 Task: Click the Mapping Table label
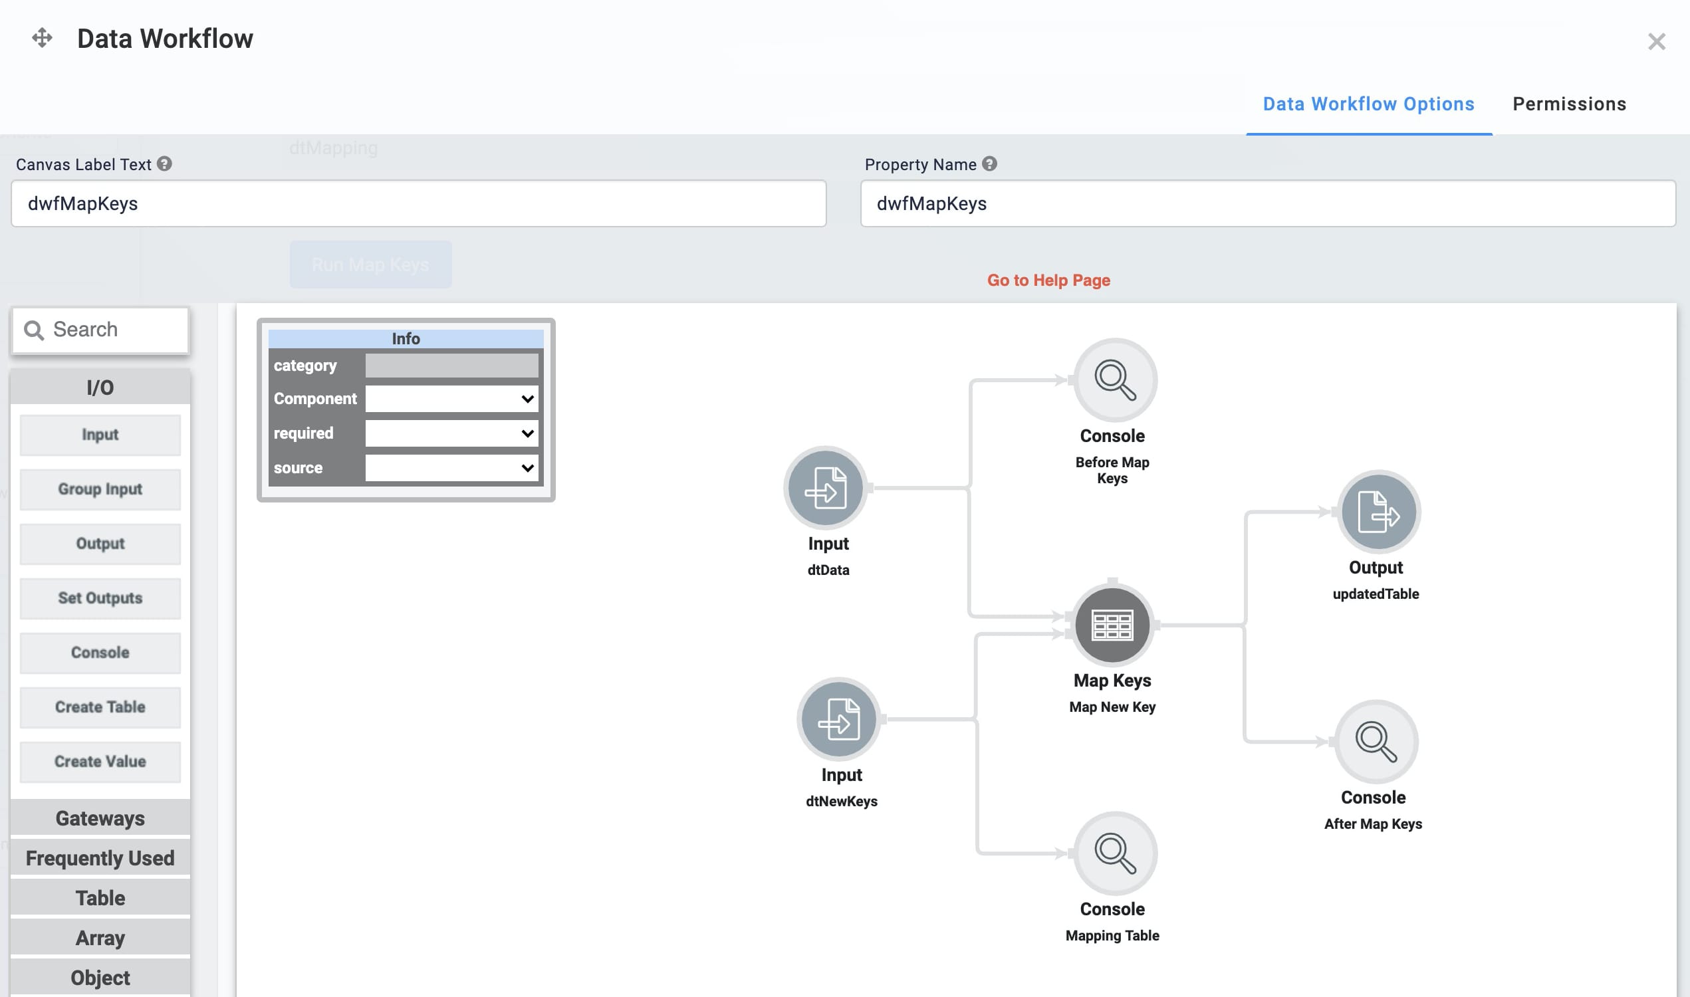[1112, 935]
